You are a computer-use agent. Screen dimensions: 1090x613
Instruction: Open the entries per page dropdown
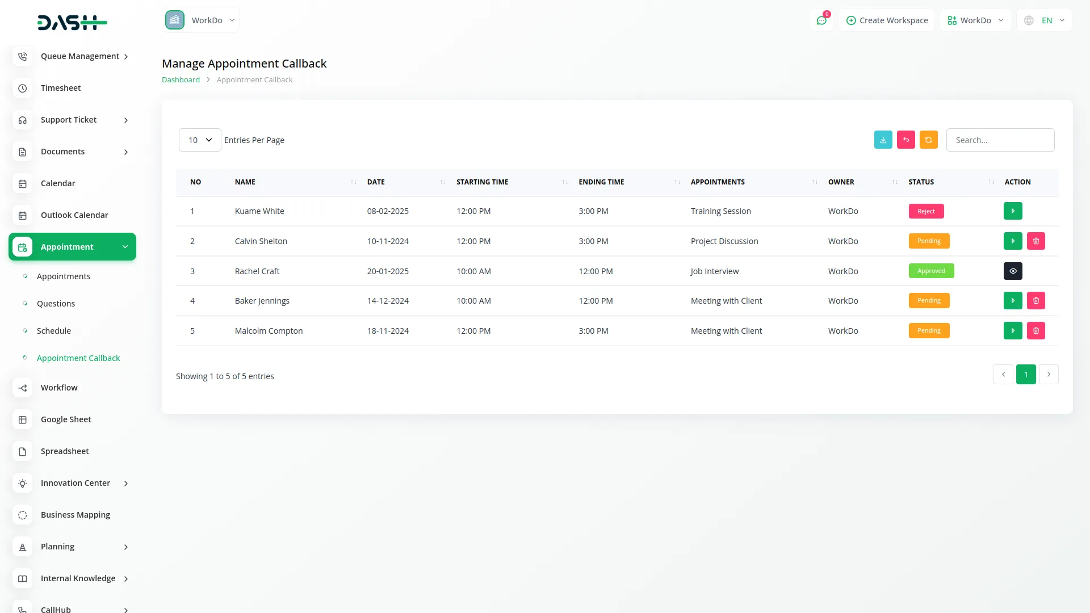coord(200,140)
